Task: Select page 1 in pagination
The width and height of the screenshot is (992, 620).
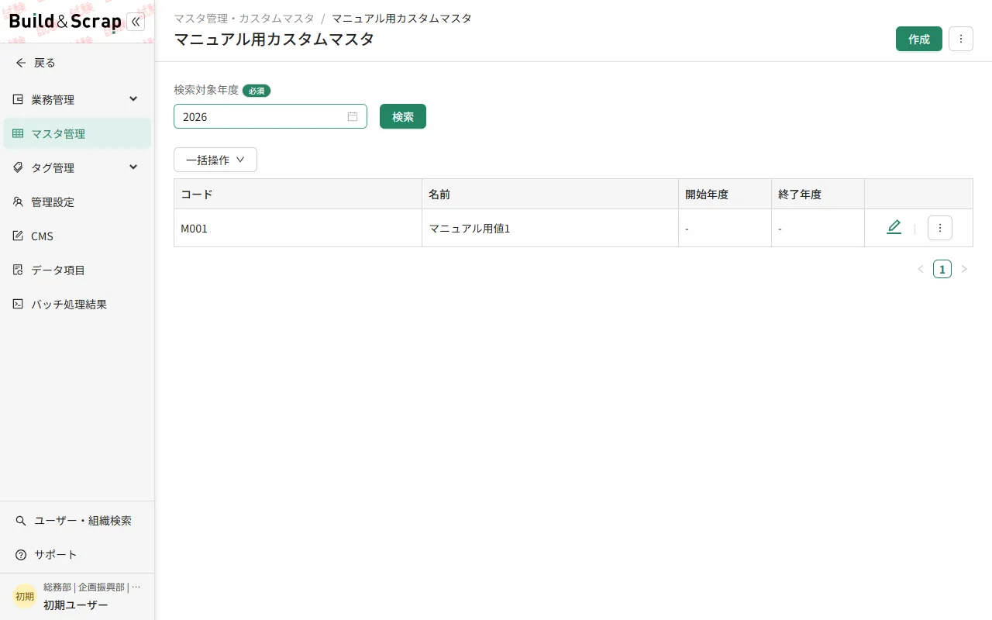Action: pos(942,269)
